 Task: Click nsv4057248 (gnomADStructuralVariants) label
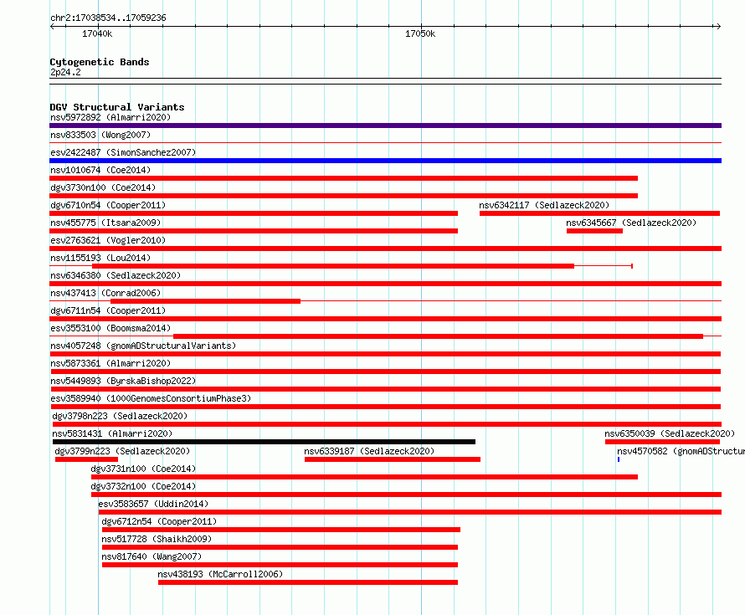(x=143, y=346)
